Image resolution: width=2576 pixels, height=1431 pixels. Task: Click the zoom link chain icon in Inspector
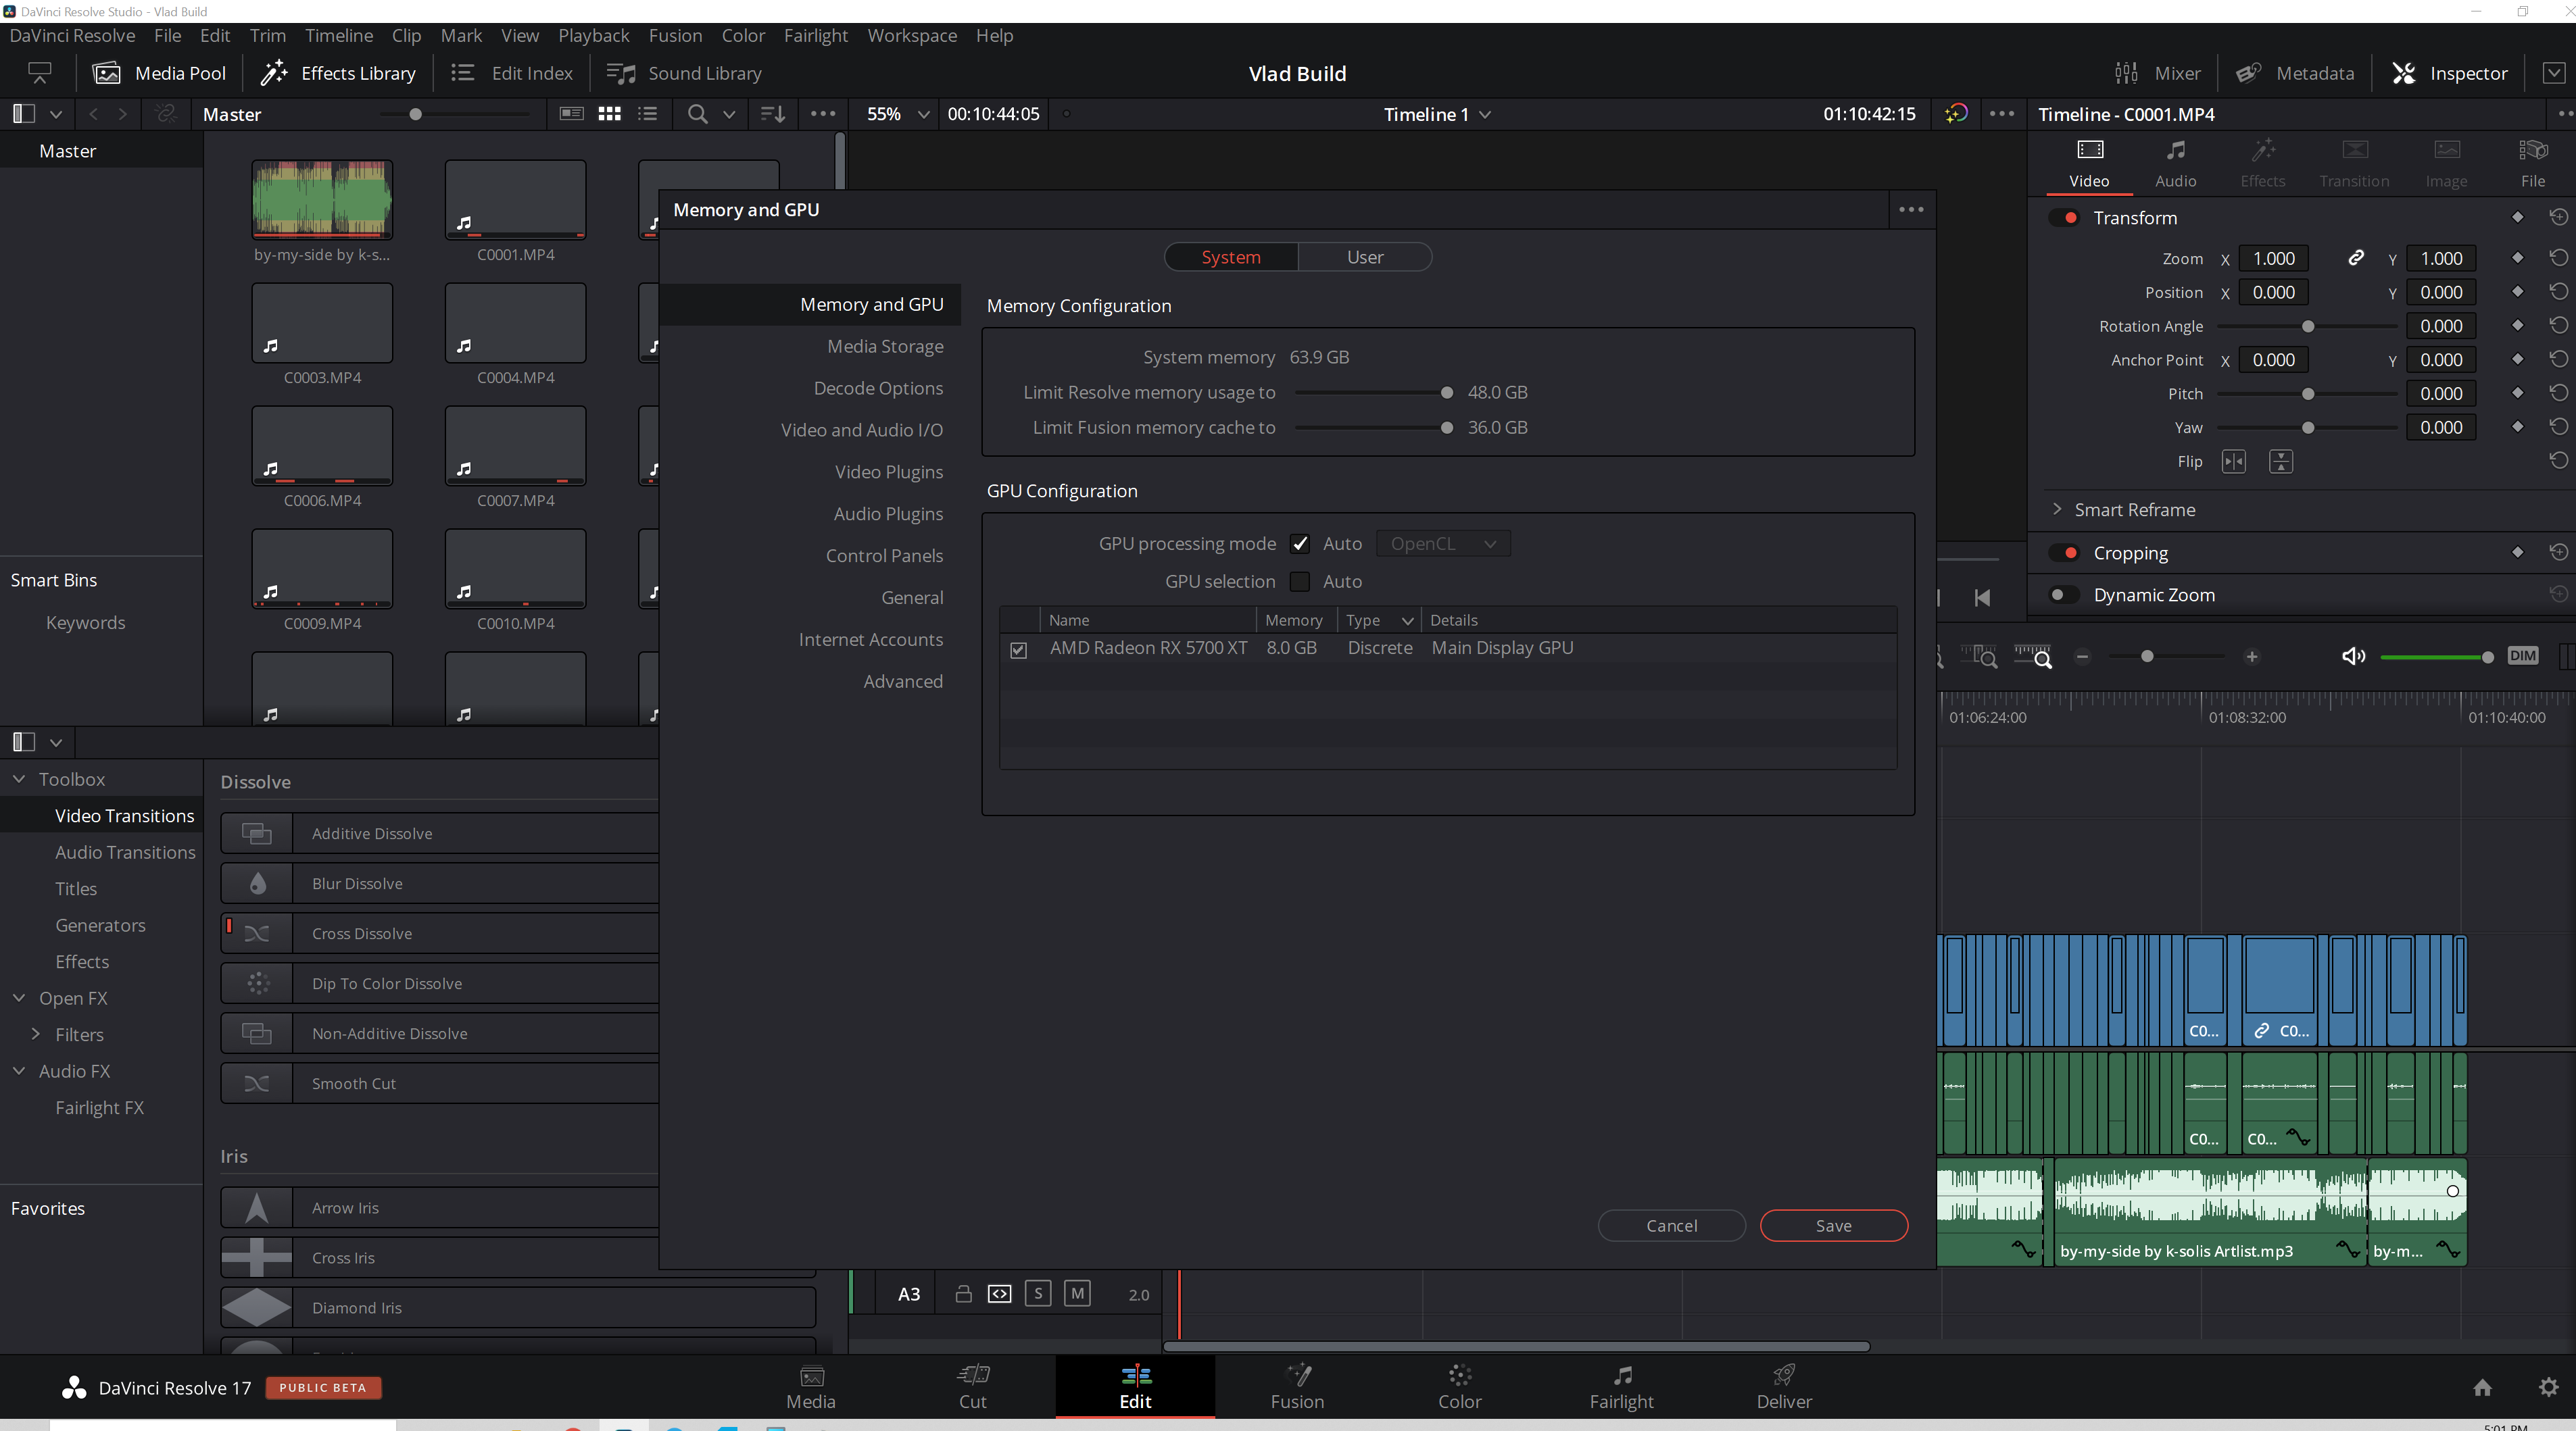coord(2356,258)
